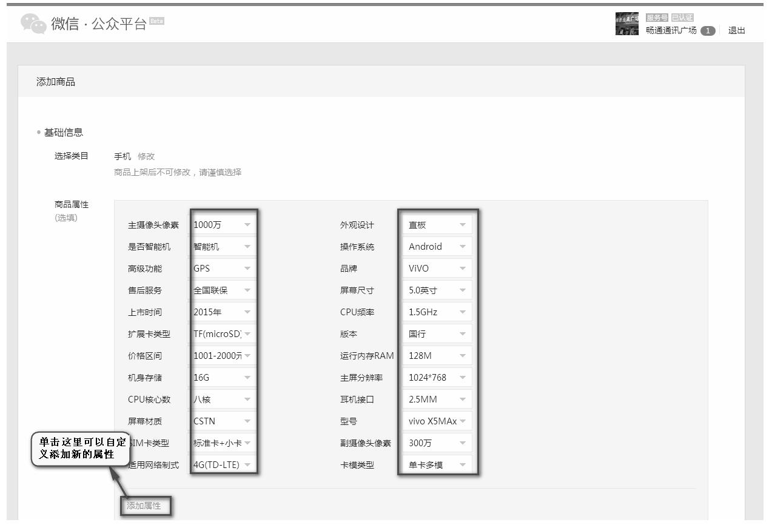The image size is (769, 525).
Task: Click the 微信·公众平台 title text
Action: (99, 24)
